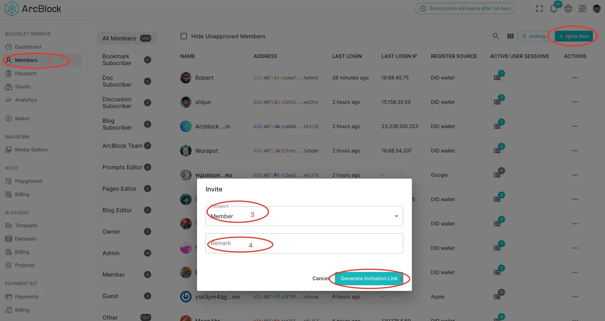Screen dimensions: 605x321
Task: Filter by Prompts Editor role
Action: click(127, 167)
